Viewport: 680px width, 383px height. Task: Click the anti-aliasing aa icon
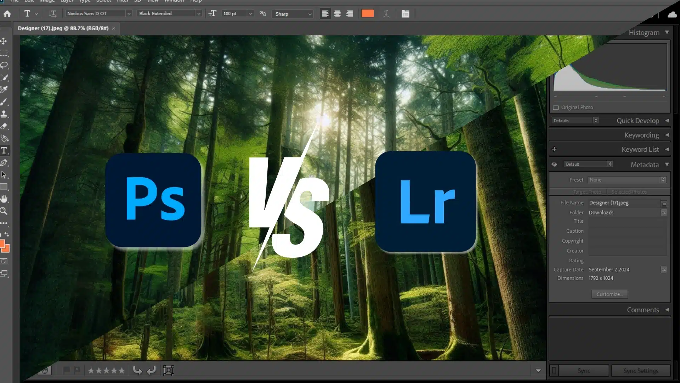tap(263, 13)
